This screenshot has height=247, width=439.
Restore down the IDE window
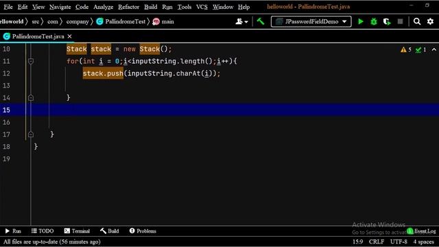[427, 5]
